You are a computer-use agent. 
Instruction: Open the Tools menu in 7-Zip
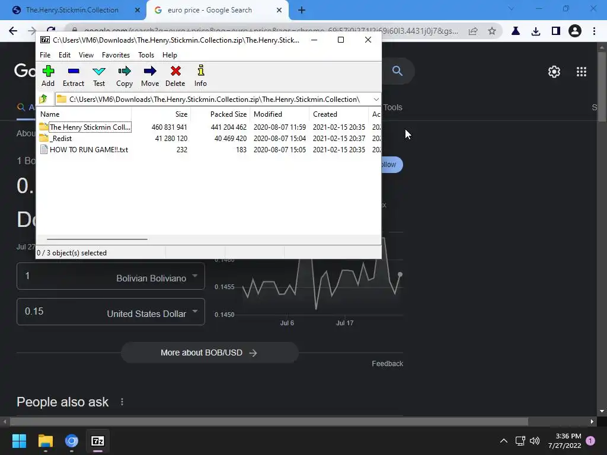coord(146,55)
